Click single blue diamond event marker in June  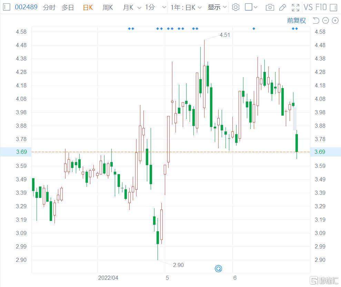(254, 29)
